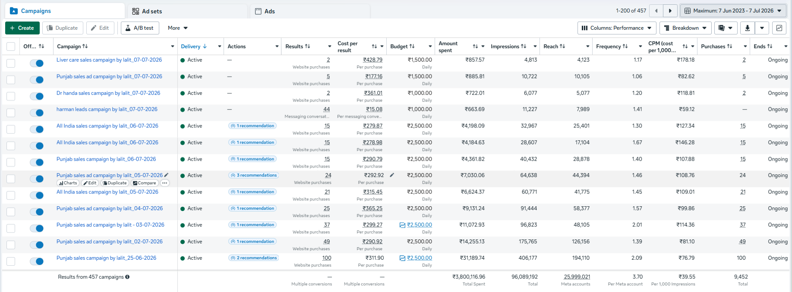Click pencil icon beside Punjab campaign 05-07-2026 name
The height and width of the screenshot is (292, 792).
tap(167, 175)
